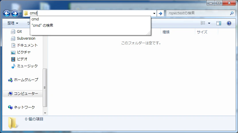The image size is (238, 133).
Task: Click the 0 個の項目 status text
Action: [x=34, y=119]
